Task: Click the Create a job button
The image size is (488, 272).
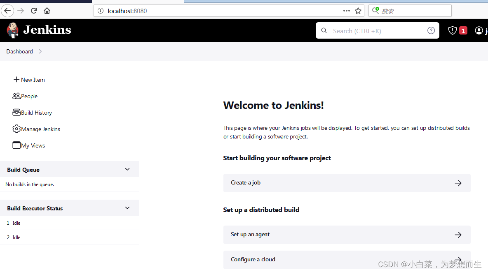Action: [347, 183]
